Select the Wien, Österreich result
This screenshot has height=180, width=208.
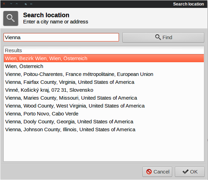point(104,66)
